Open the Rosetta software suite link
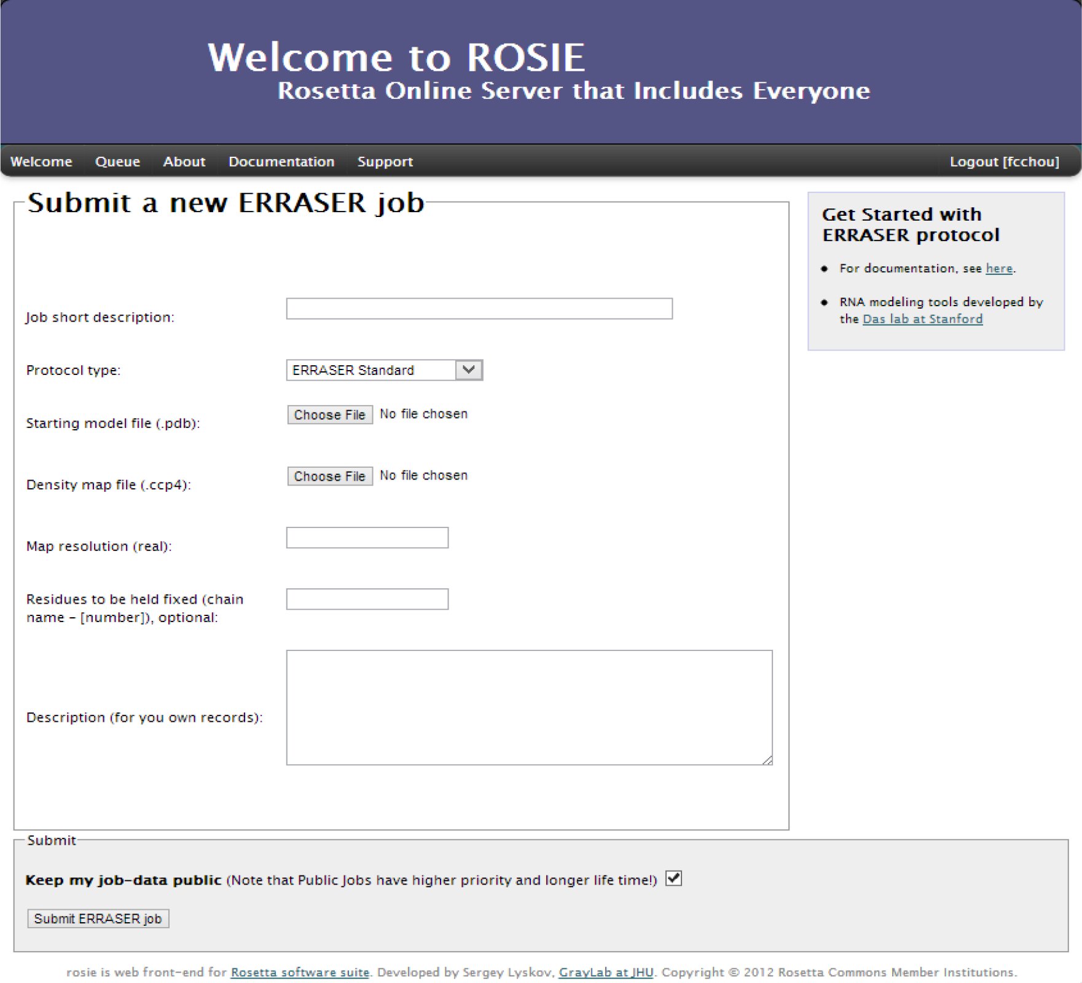This screenshot has height=983, width=1082. pyautogui.click(x=300, y=973)
